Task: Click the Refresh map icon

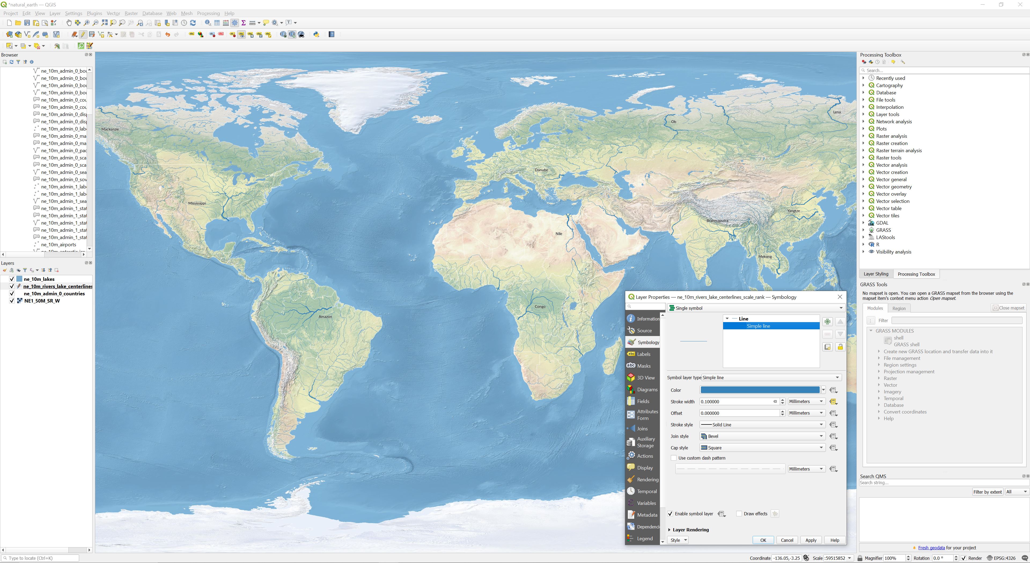Action: (x=193, y=23)
